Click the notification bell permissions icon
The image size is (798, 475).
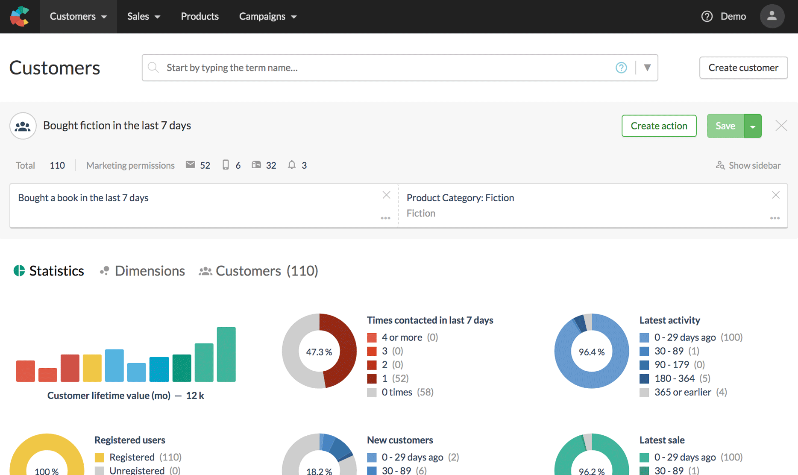[x=292, y=165]
